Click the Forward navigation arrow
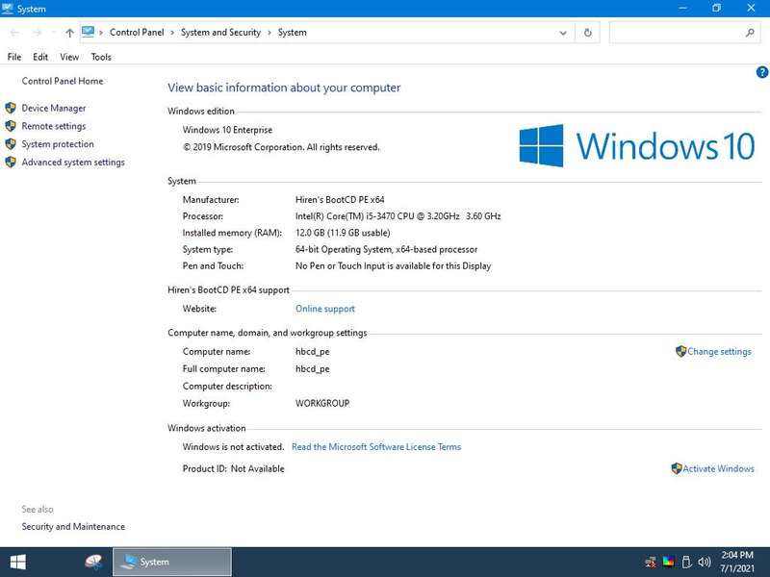This screenshot has width=770, height=577. (37, 33)
